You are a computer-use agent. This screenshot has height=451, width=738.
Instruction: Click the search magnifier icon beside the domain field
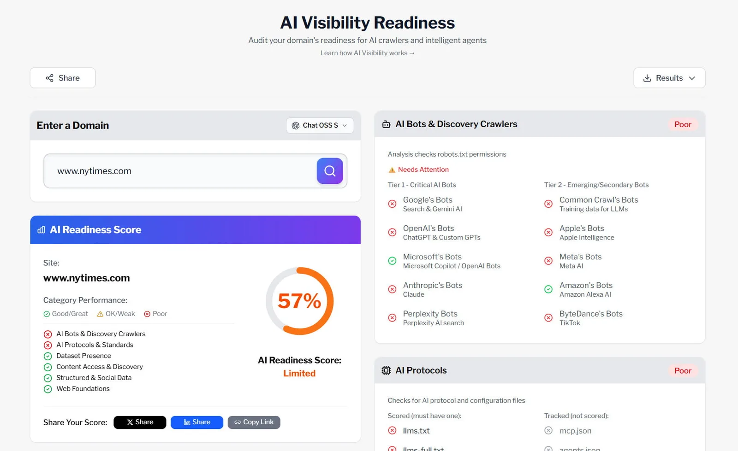tap(329, 171)
